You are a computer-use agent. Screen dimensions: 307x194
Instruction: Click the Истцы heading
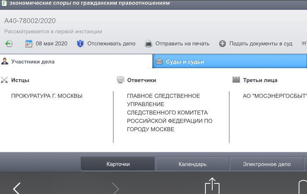(20, 80)
